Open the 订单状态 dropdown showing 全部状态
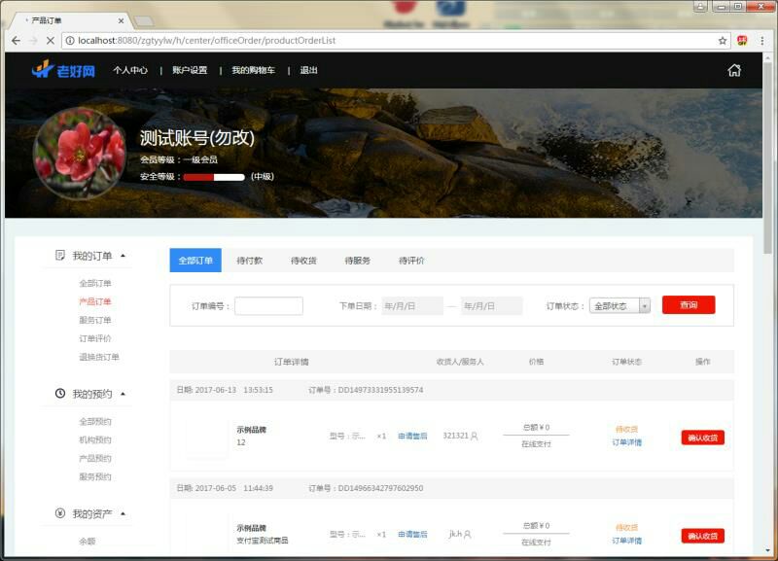Image resolution: width=778 pixels, height=561 pixels. point(619,305)
